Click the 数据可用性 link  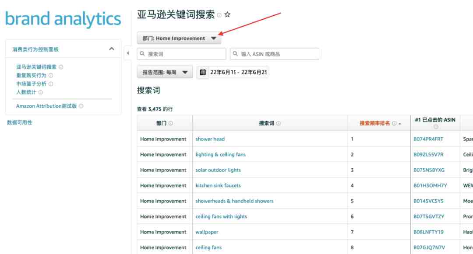pyautogui.click(x=20, y=122)
